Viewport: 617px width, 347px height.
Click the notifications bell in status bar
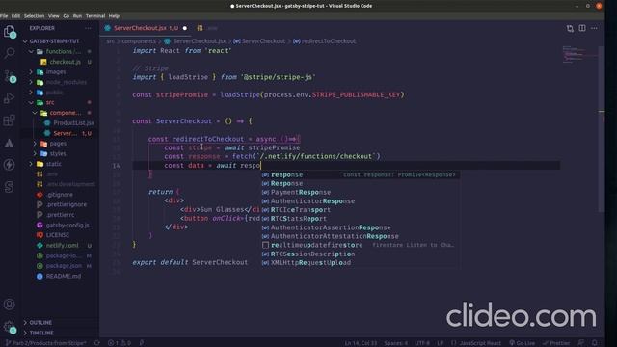[594, 343]
